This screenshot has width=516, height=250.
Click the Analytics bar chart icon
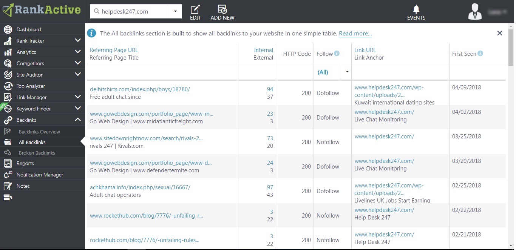(8, 52)
